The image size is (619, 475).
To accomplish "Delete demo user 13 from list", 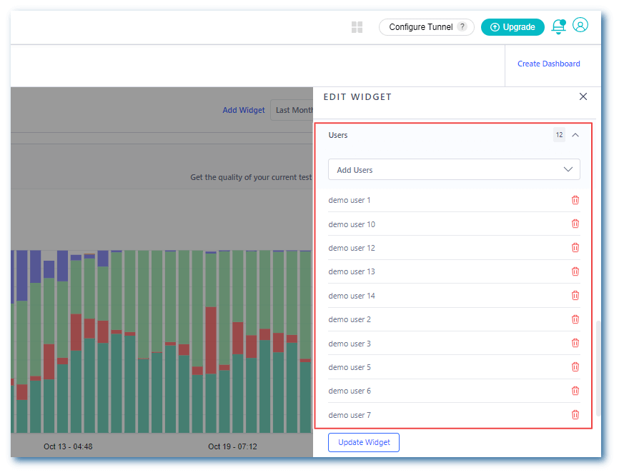I will tap(575, 271).
